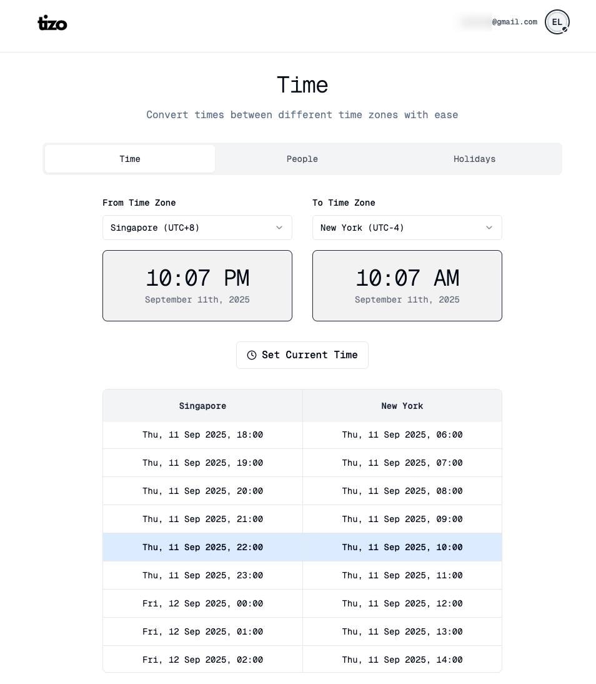This screenshot has height=684, width=596.
Task: Select the New York 14:00 table cell
Action: [402, 660]
